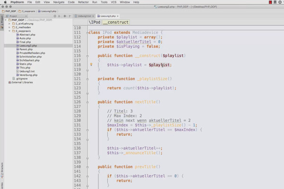Screen dimensions: 284x189
Task: Open the Code menu
Action: point(71,2)
